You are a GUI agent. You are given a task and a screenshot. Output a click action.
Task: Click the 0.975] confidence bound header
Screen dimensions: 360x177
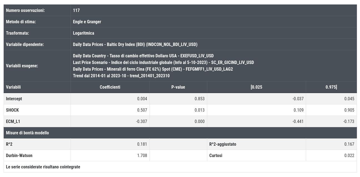pos(331,87)
